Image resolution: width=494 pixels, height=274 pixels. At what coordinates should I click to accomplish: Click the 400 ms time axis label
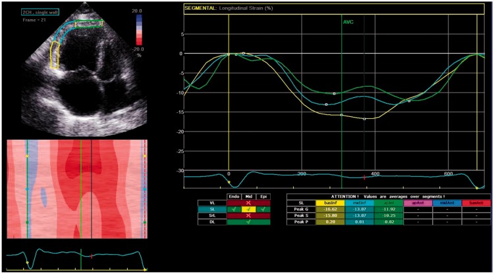click(375, 173)
